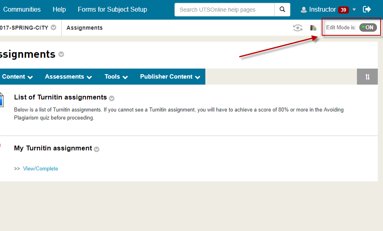Screen dimensions: 383x231
Task: Click the reorder arrows icon button
Action: click(367, 77)
